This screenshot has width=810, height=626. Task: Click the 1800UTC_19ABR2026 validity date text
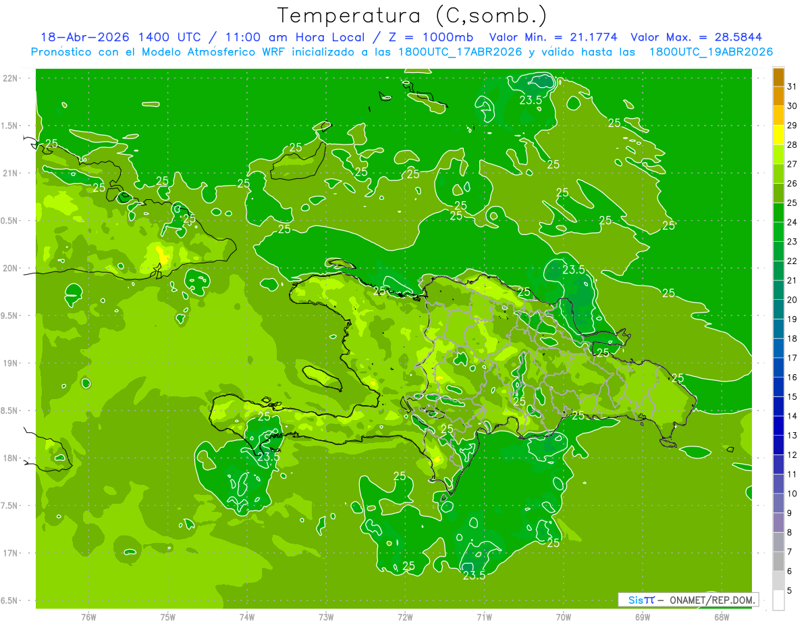pyautogui.click(x=711, y=52)
